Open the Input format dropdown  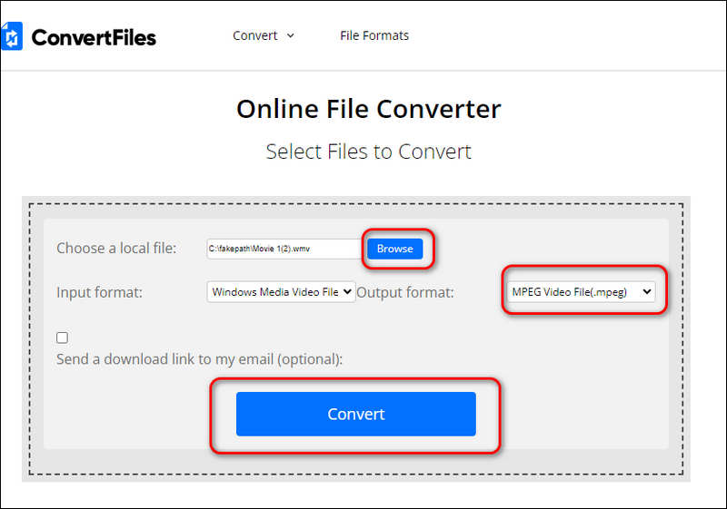click(x=281, y=292)
